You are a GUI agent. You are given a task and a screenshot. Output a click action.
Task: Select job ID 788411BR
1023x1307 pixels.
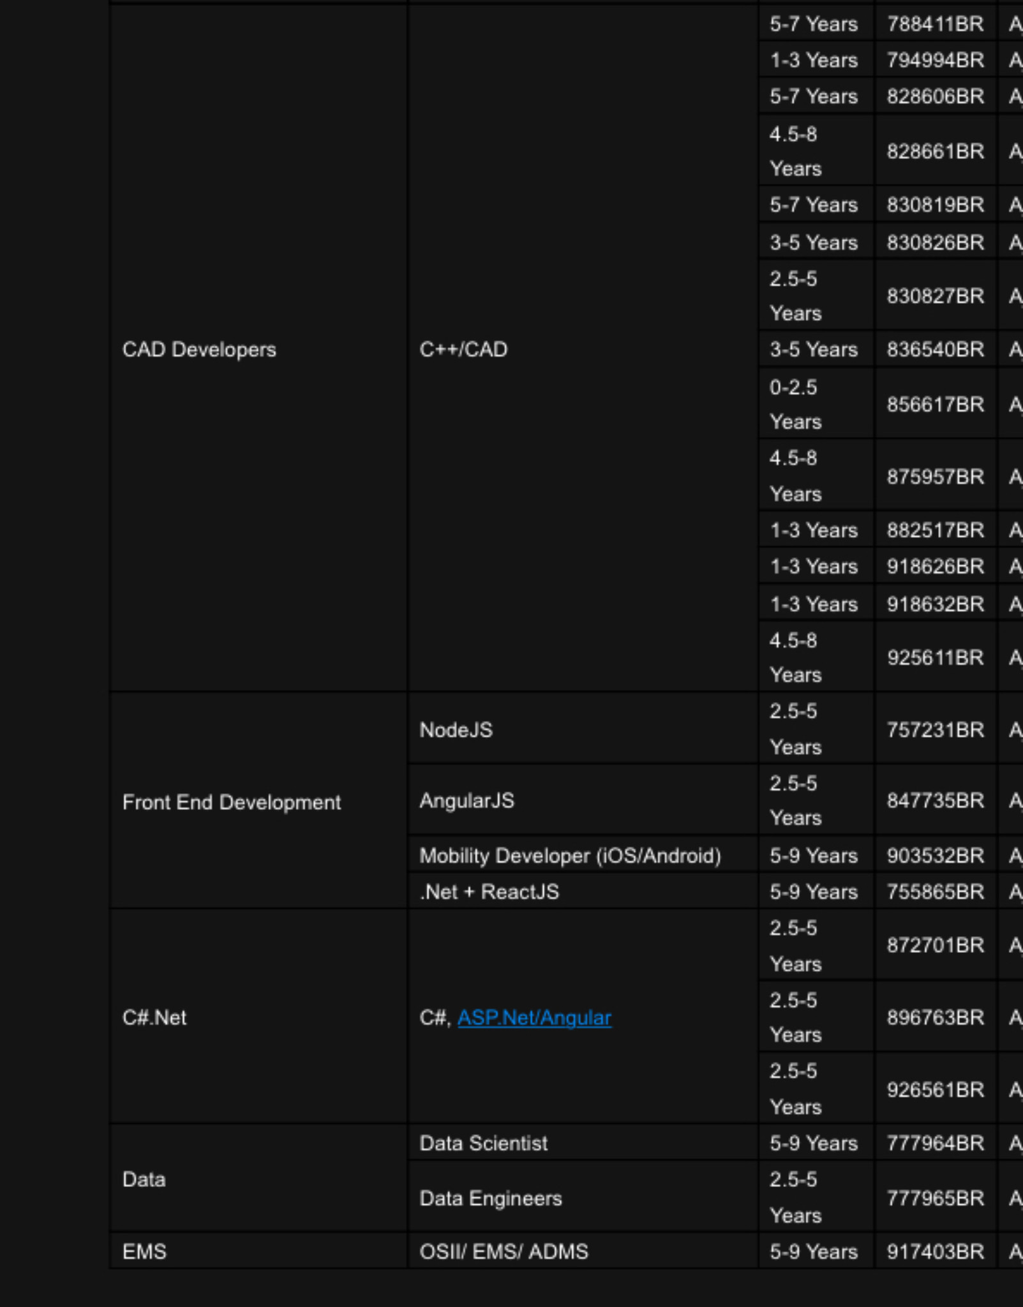(x=935, y=24)
